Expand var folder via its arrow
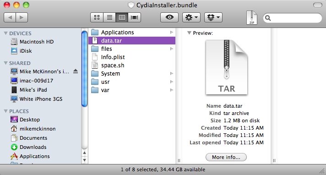Image resolution: width=326 pixels, height=175 pixels. click(172, 90)
